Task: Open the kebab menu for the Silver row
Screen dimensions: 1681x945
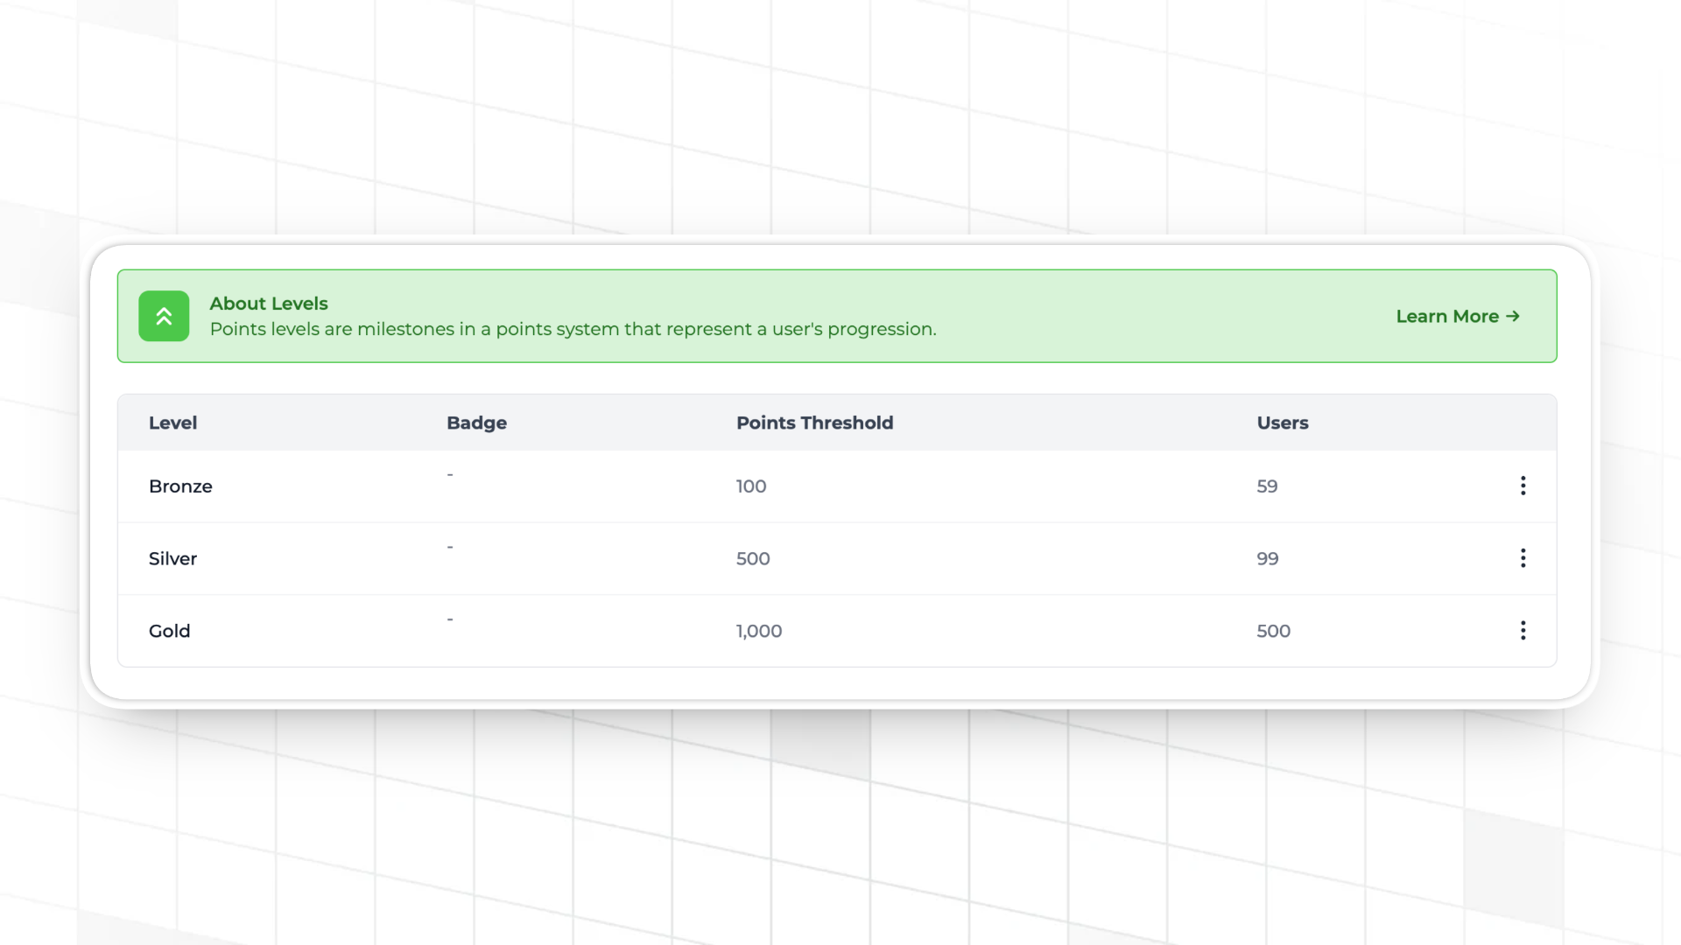Action: [1523, 558]
